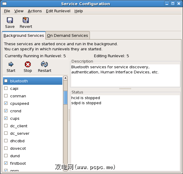Select the dhcdbd service in list
Image resolution: width=183 pixels, height=174 pixels.
tap(17, 141)
